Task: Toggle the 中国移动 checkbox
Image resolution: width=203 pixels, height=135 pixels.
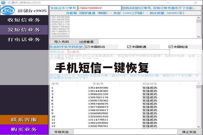Action: (88, 47)
